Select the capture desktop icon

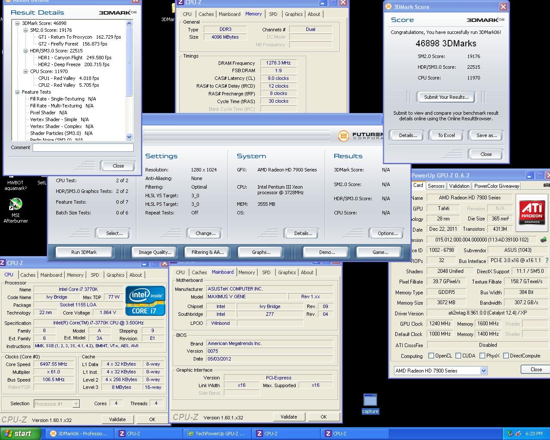(x=370, y=400)
